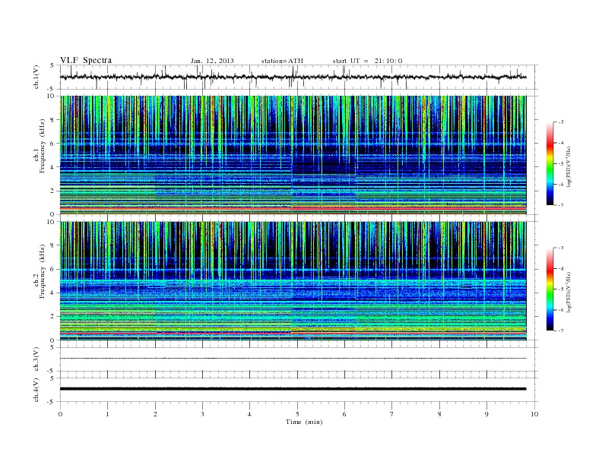Image resolution: width=602 pixels, height=465 pixels.
Task: Click the ch.2 spectrogram color scale bar
Action: click(x=550, y=289)
